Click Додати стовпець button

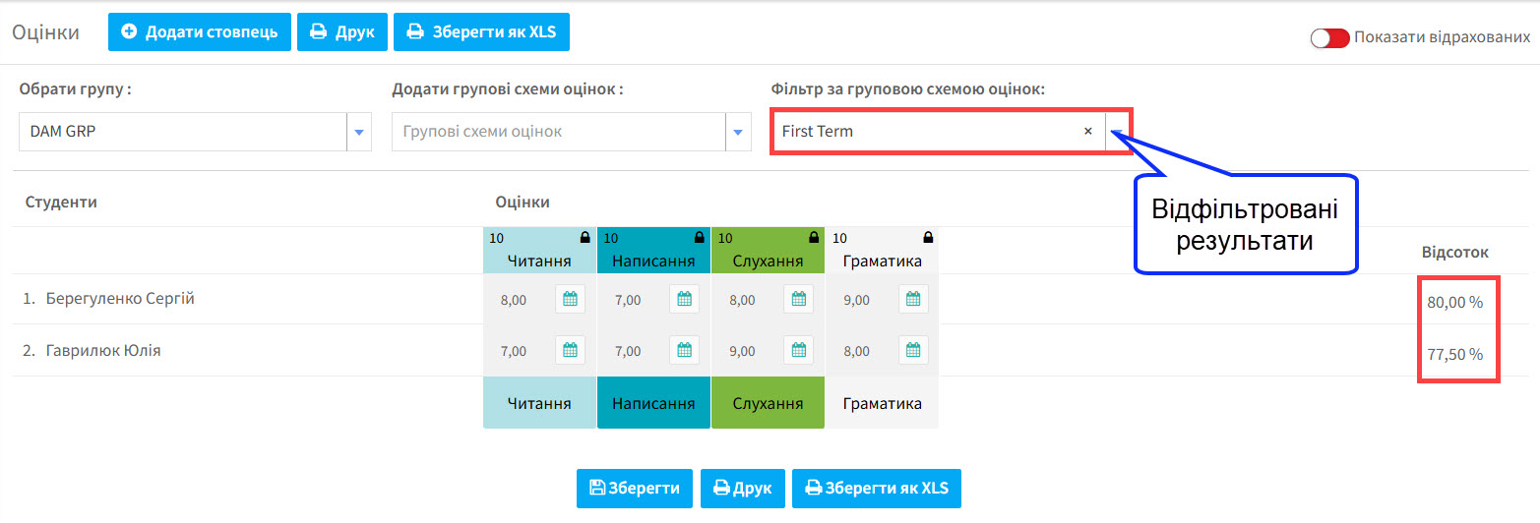point(200,31)
